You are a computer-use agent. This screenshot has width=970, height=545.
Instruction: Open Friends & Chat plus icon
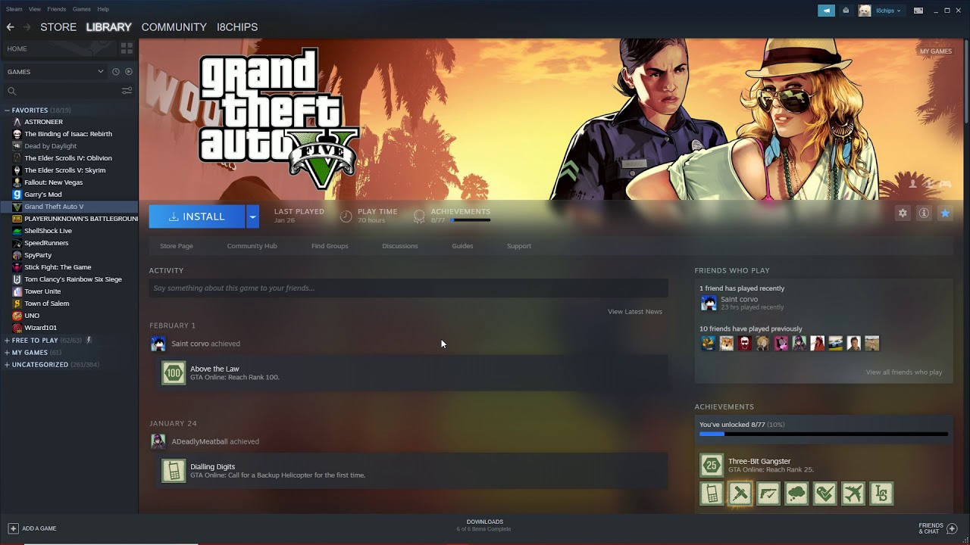(953, 528)
